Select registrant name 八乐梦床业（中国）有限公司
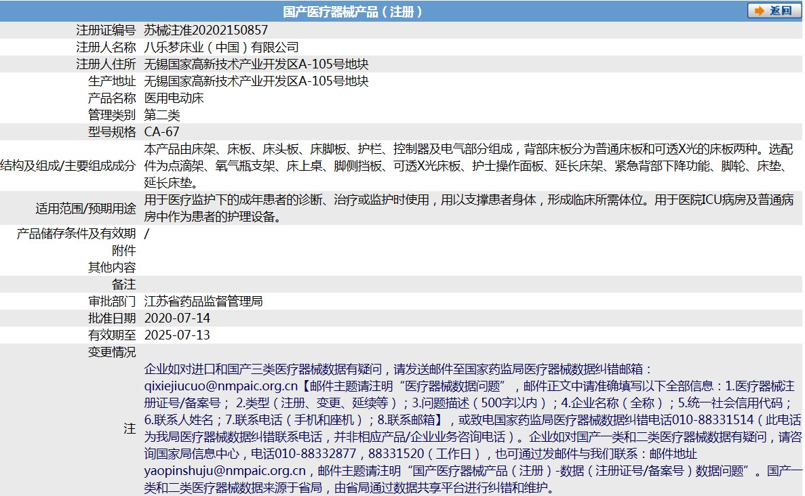This screenshot has width=805, height=496. pyautogui.click(x=221, y=47)
